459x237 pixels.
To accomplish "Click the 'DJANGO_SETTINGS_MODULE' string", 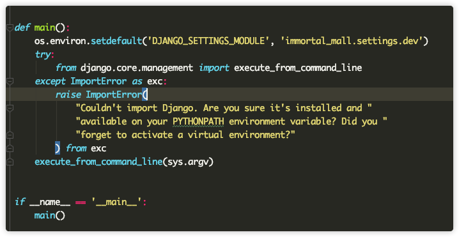I will pyautogui.click(x=208, y=41).
